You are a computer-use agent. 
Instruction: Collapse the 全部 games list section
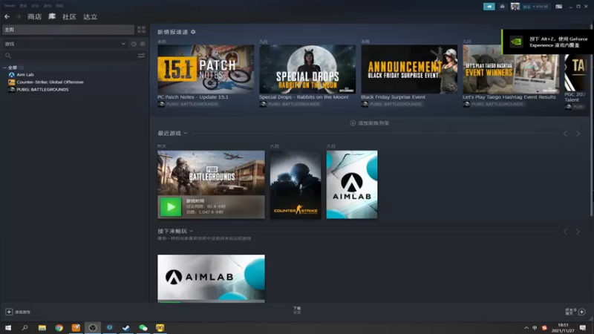[x=4, y=68]
